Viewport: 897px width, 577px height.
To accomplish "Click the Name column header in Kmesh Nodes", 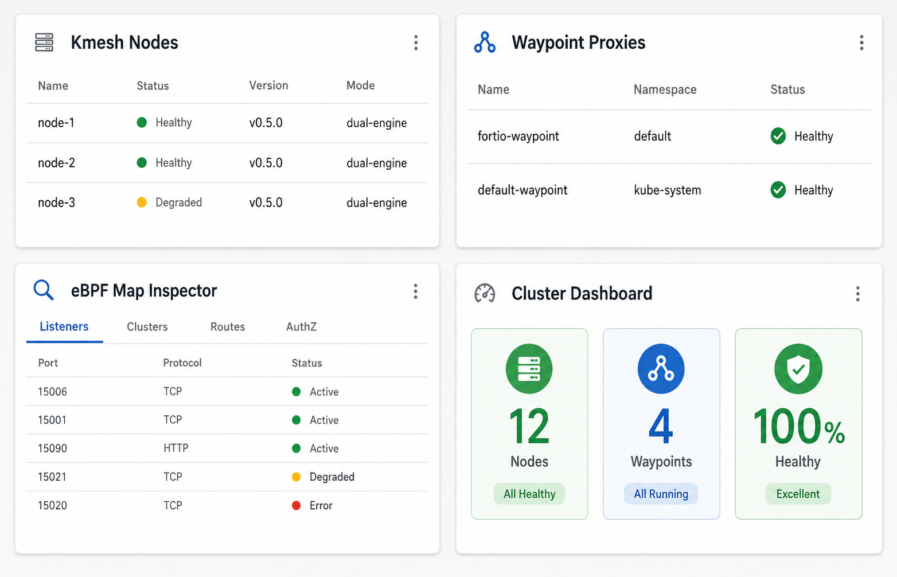I will [53, 86].
